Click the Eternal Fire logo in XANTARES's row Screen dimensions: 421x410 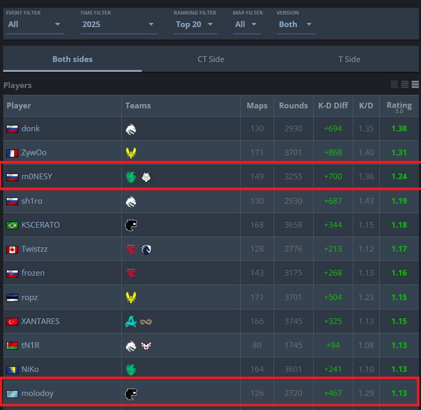click(146, 321)
